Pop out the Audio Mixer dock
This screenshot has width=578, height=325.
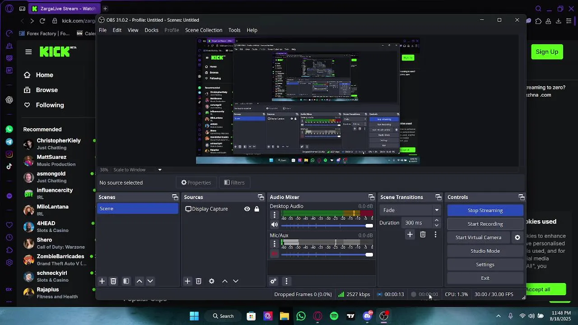click(372, 197)
